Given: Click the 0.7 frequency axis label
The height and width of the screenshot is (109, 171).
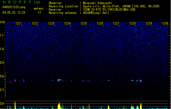Looking at the screenshot, I should click(2, 90).
